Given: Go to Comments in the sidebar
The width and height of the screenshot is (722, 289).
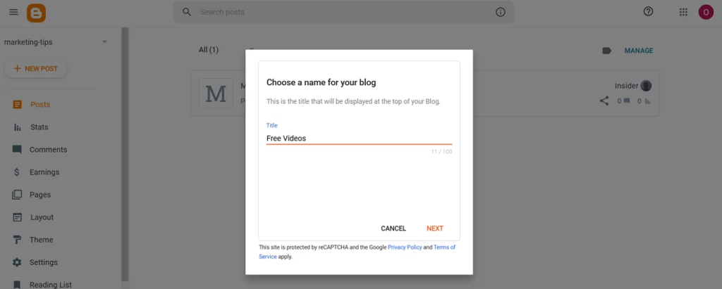Looking at the screenshot, I should click(x=48, y=150).
